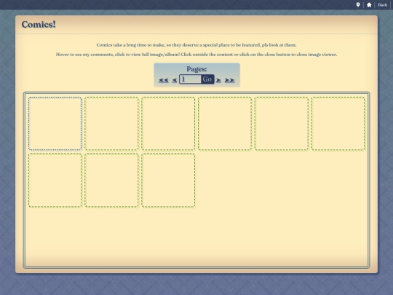Screen dimensions: 393x295
Task: Click the Go button
Action: coord(207,79)
